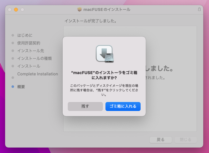
Task: Click the bullet beside はじめに step
Action: [13, 35]
